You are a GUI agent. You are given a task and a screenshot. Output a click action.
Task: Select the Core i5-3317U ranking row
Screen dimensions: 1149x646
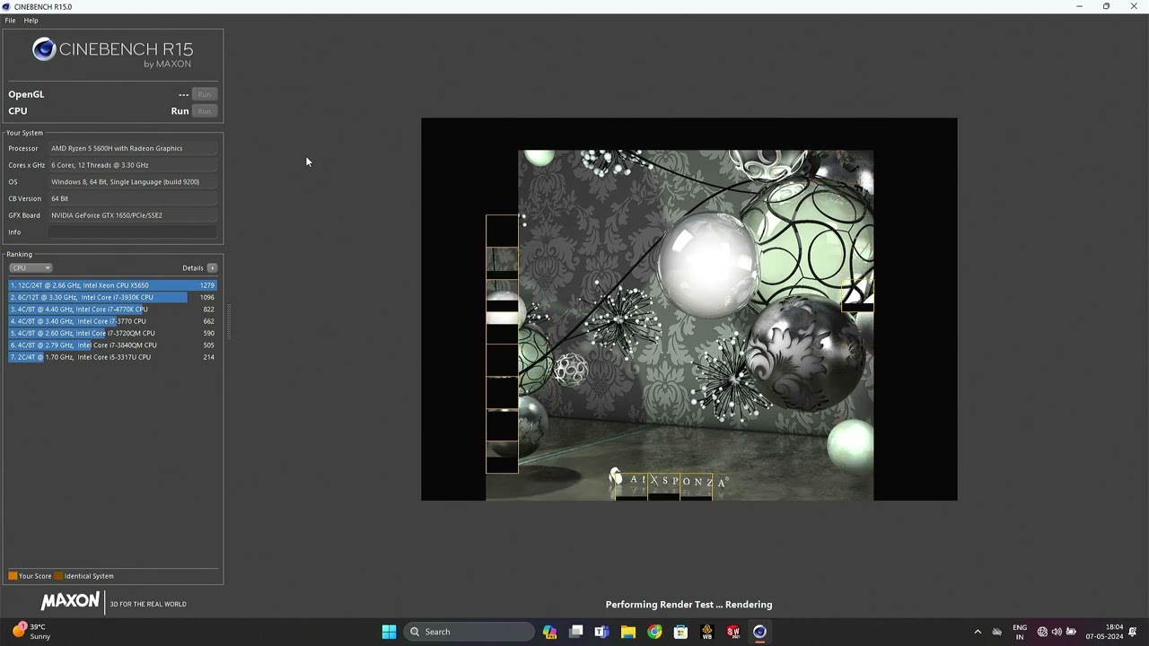112,357
